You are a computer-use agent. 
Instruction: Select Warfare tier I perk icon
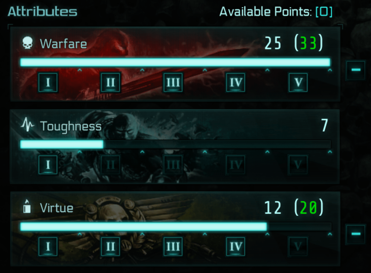coord(48,82)
